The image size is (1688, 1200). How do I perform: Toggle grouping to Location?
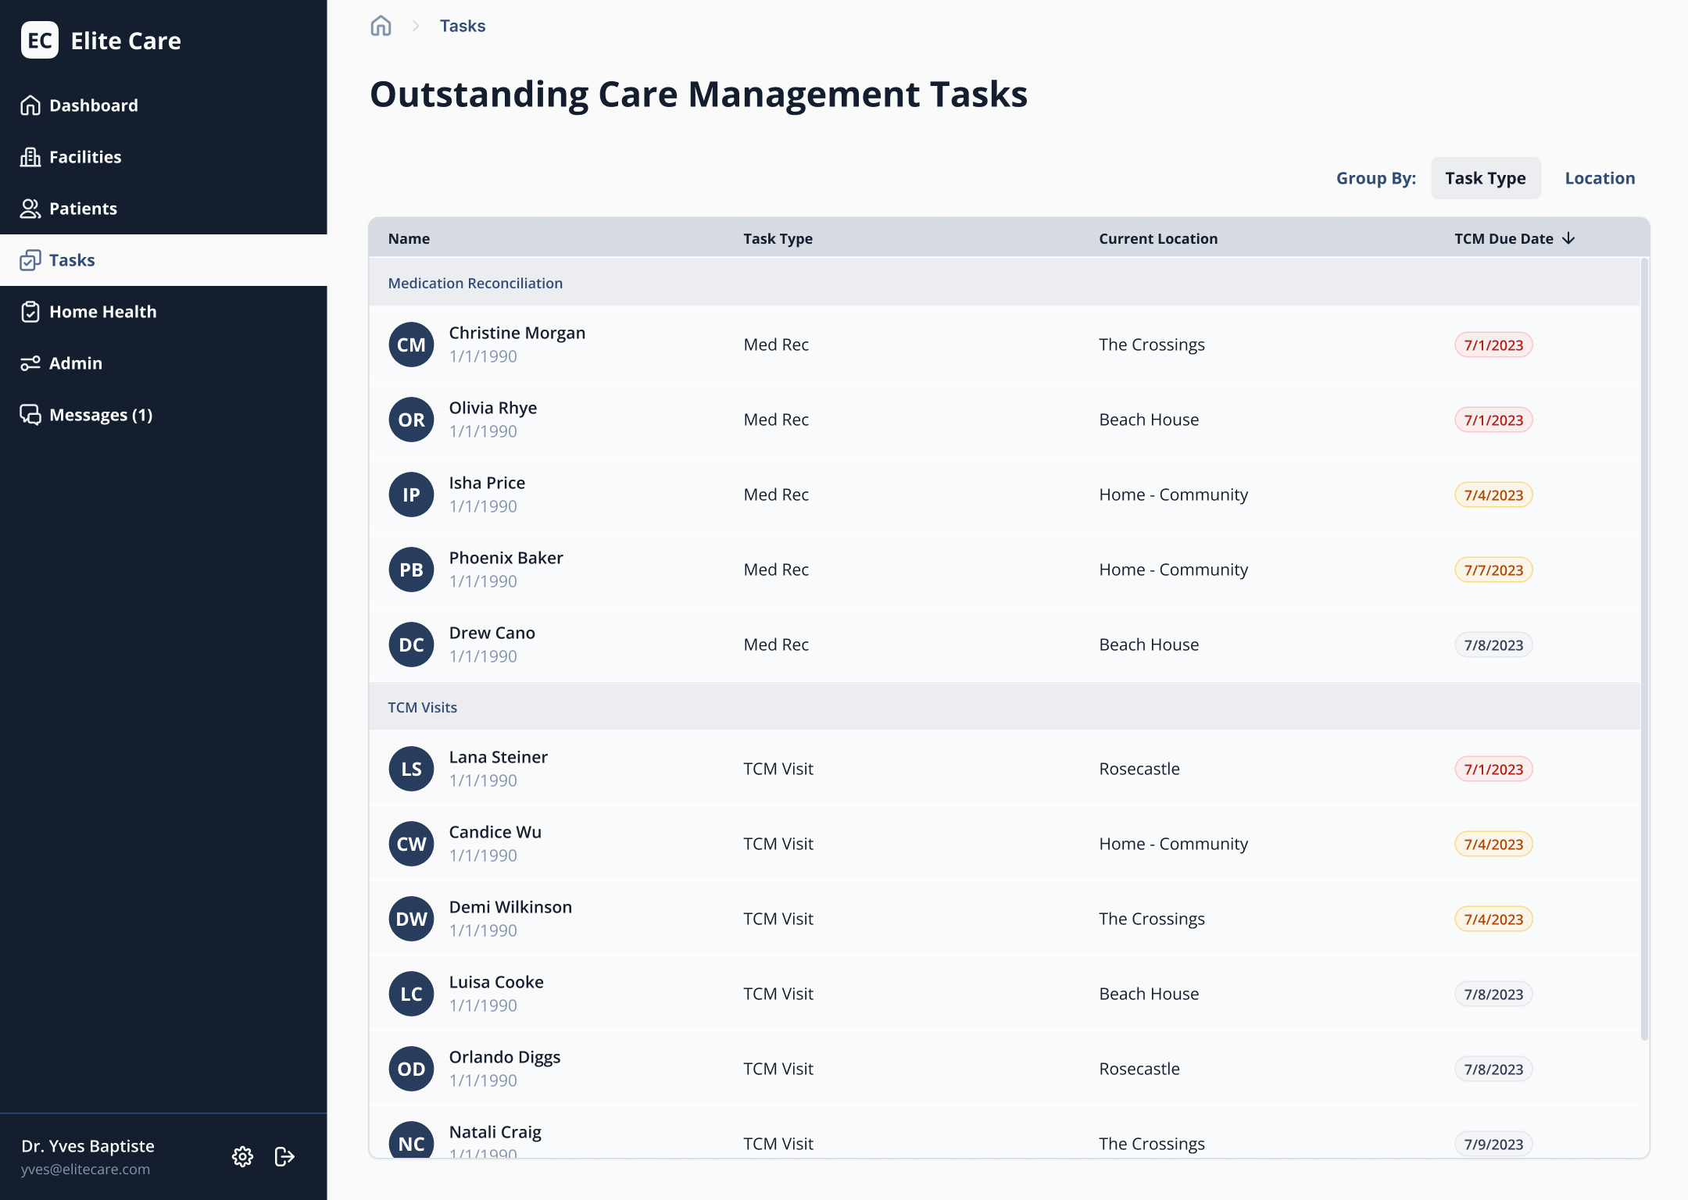[1599, 177]
